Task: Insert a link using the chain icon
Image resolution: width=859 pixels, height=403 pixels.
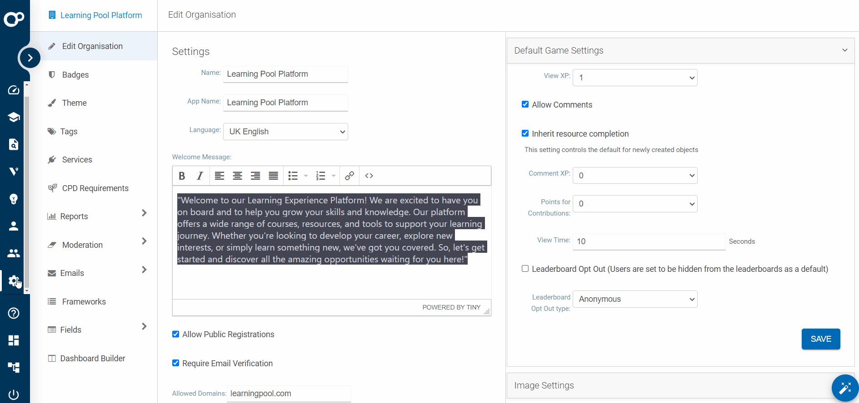Action: 350,176
